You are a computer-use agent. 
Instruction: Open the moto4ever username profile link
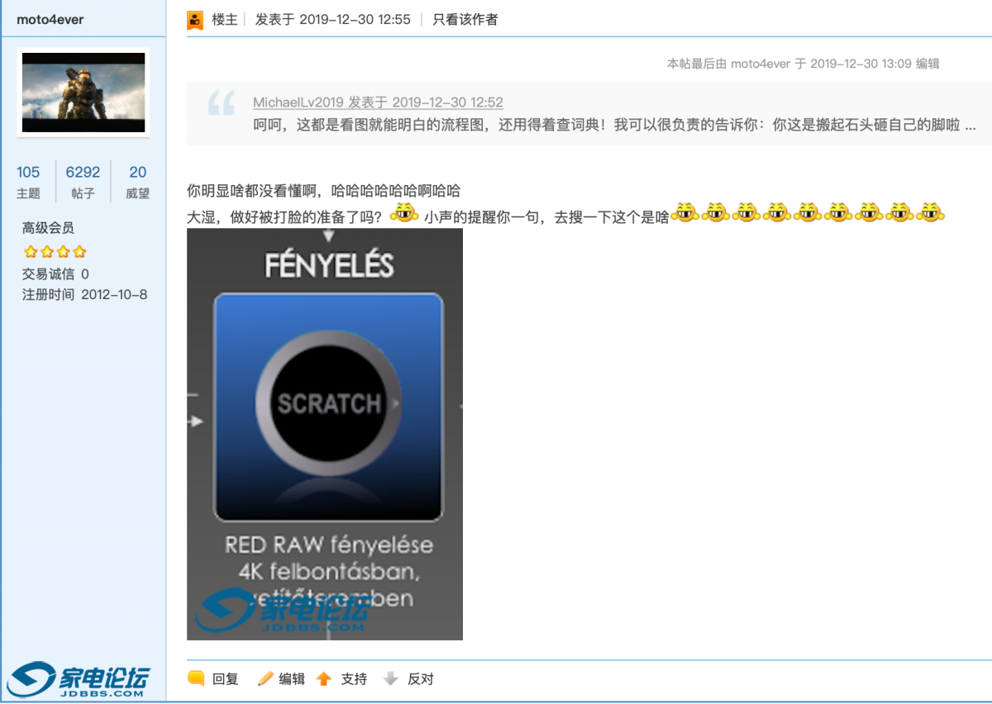[x=50, y=19]
